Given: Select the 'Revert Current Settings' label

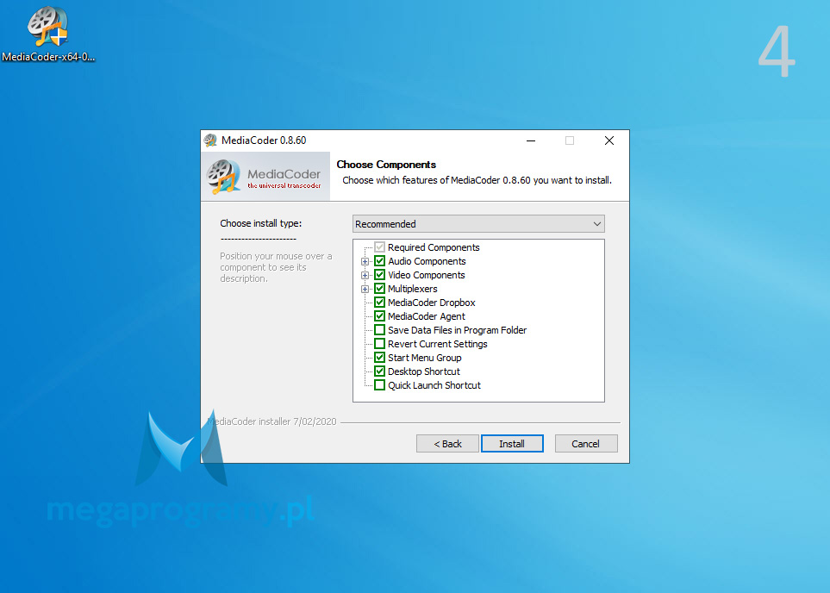Looking at the screenshot, I should 437,344.
